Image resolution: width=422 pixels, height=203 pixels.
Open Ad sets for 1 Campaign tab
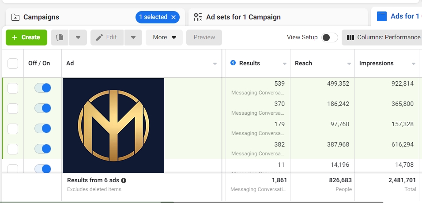pyautogui.click(x=278, y=17)
